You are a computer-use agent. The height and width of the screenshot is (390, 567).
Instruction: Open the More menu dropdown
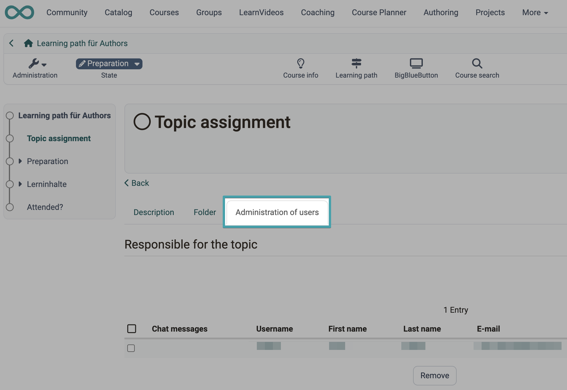535,13
